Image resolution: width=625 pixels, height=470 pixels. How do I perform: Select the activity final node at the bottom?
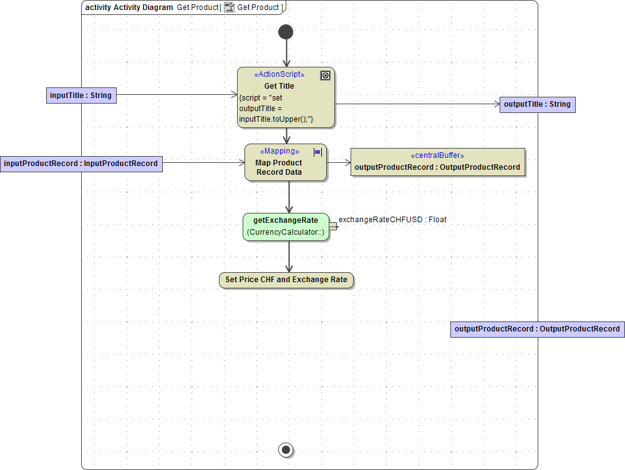pos(286,449)
